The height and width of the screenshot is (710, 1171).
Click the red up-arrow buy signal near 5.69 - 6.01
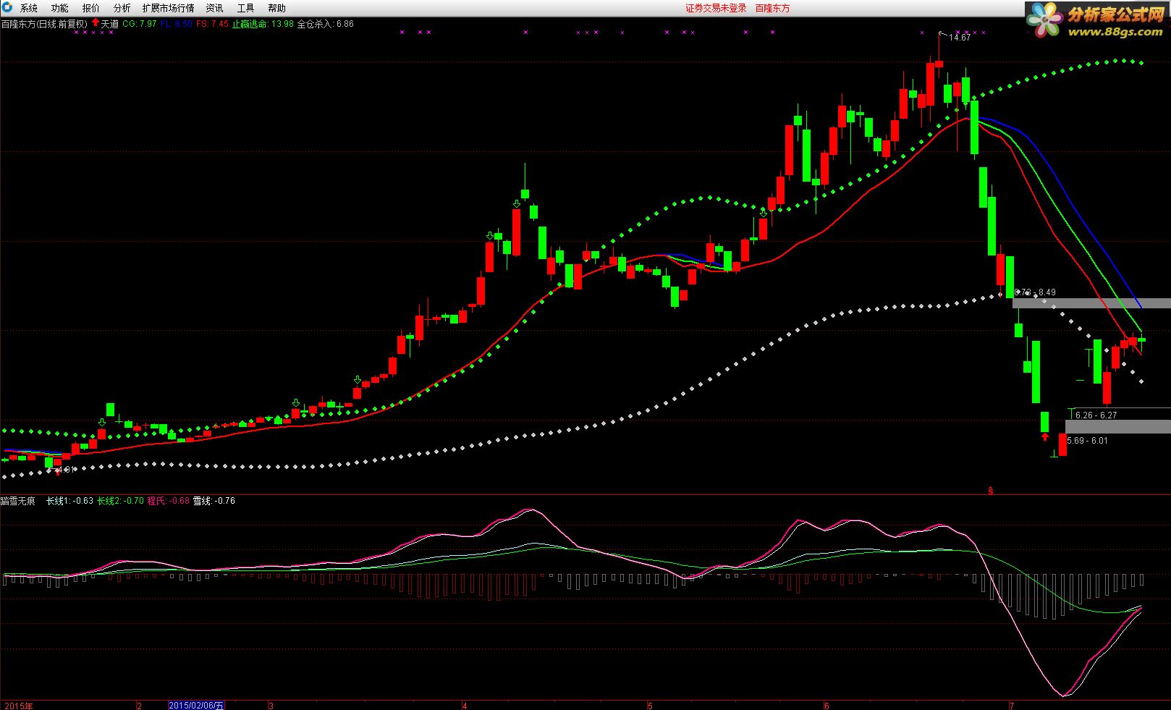pyautogui.click(x=1044, y=436)
